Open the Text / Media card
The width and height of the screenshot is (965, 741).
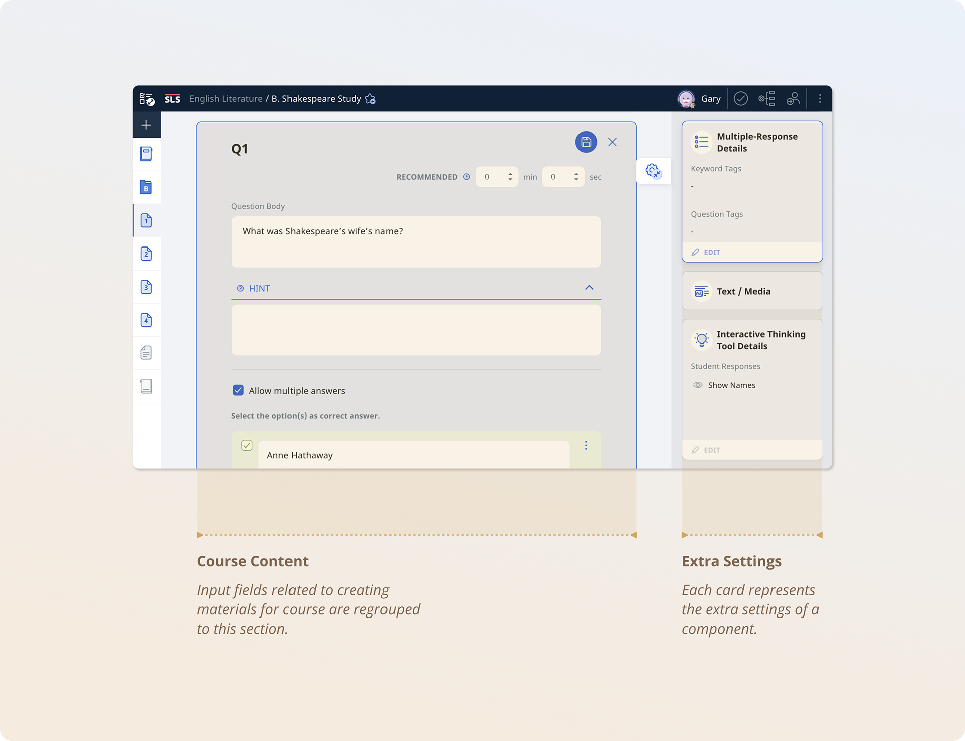(752, 291)
